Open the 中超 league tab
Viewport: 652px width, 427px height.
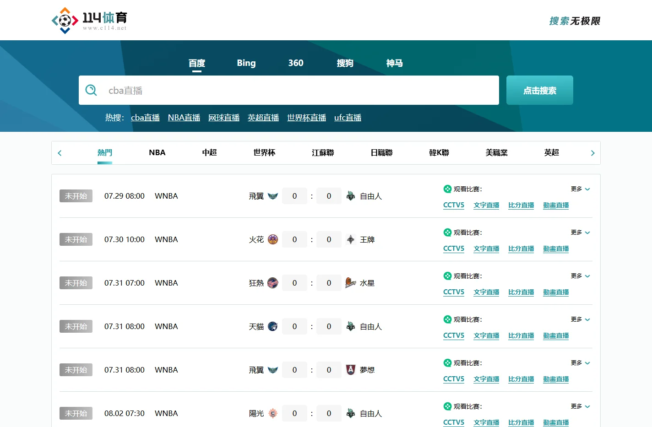[209, 152]
